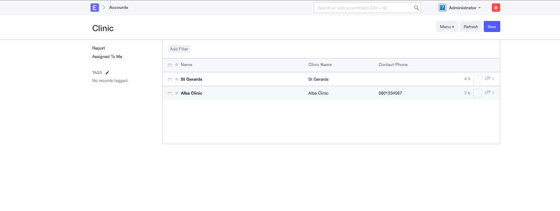Star the Alba Clinic record
The width and height of the screenshot is (560, 211).
click(177, 93)
